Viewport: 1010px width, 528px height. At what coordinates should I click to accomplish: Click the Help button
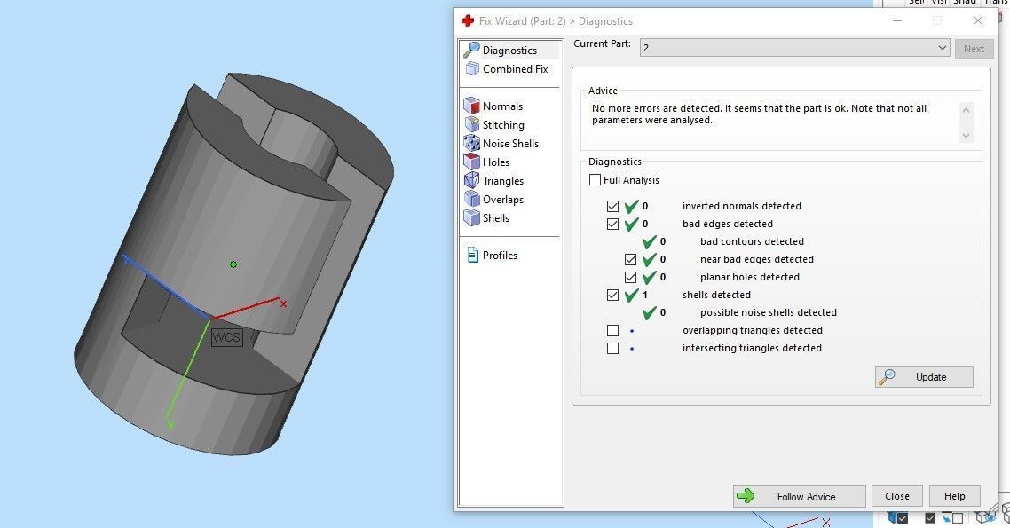click(955, 496)
